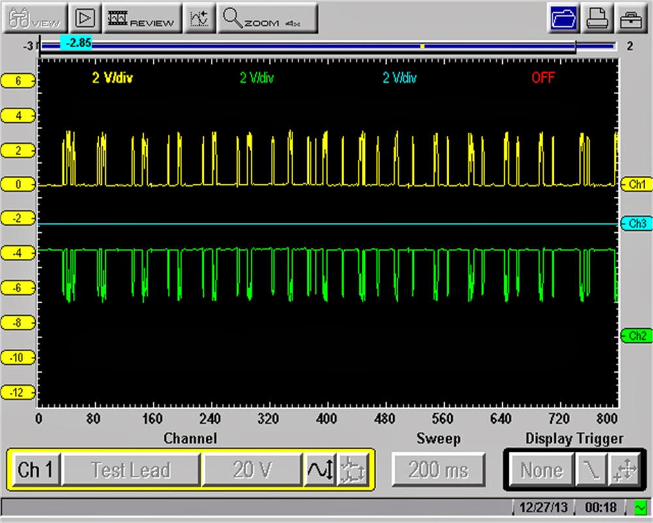653x523 pixels.
Task: Click the Ch 1 channel selector button
Action: point(35,469)
